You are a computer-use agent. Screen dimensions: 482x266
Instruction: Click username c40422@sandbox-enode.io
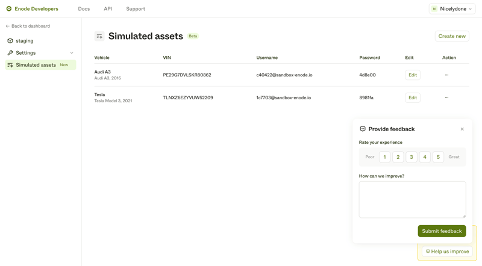click(x=284, y=75)
